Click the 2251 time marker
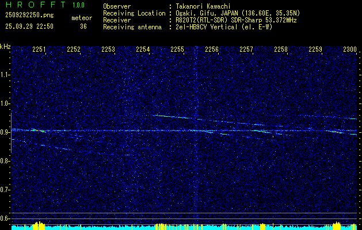The height and width of the screenshot is (230, 362). [39, 49]
